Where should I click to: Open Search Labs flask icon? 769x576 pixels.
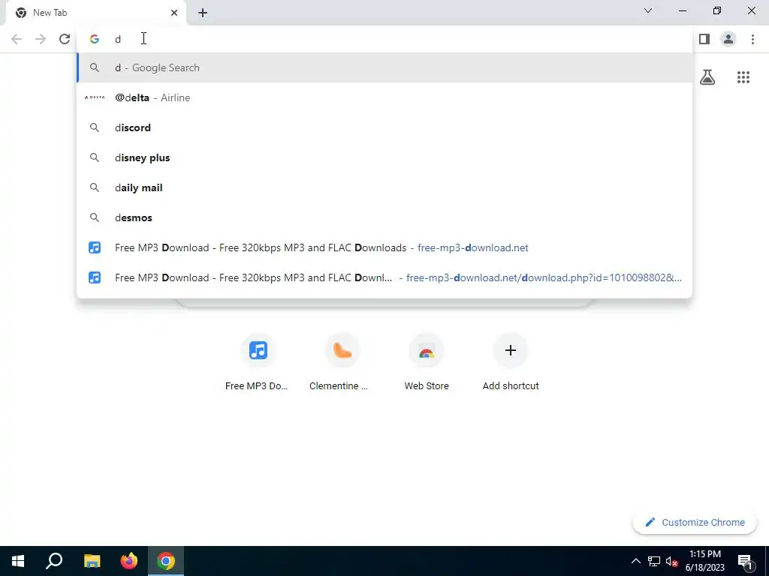point(707,77)
